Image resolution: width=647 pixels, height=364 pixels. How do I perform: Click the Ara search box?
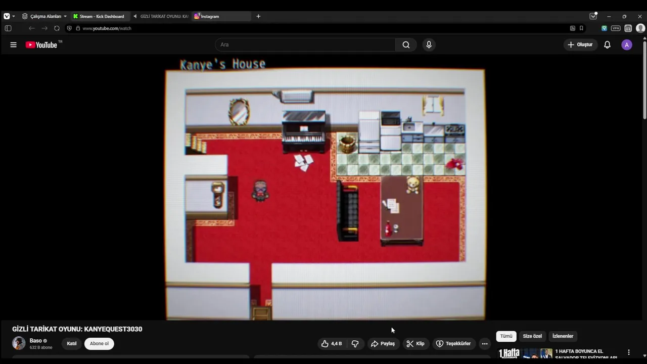305,44
